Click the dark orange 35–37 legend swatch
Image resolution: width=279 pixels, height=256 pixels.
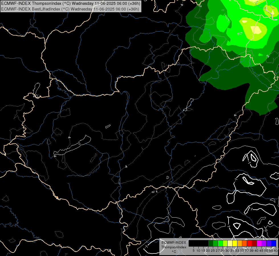click(x=245, y=243)
